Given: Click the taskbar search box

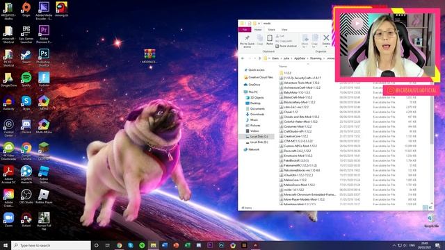Looking at the screenshot, I should (x=51, y=245).
